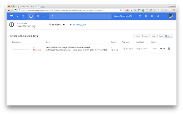Reload the browser page

(16, 10)
